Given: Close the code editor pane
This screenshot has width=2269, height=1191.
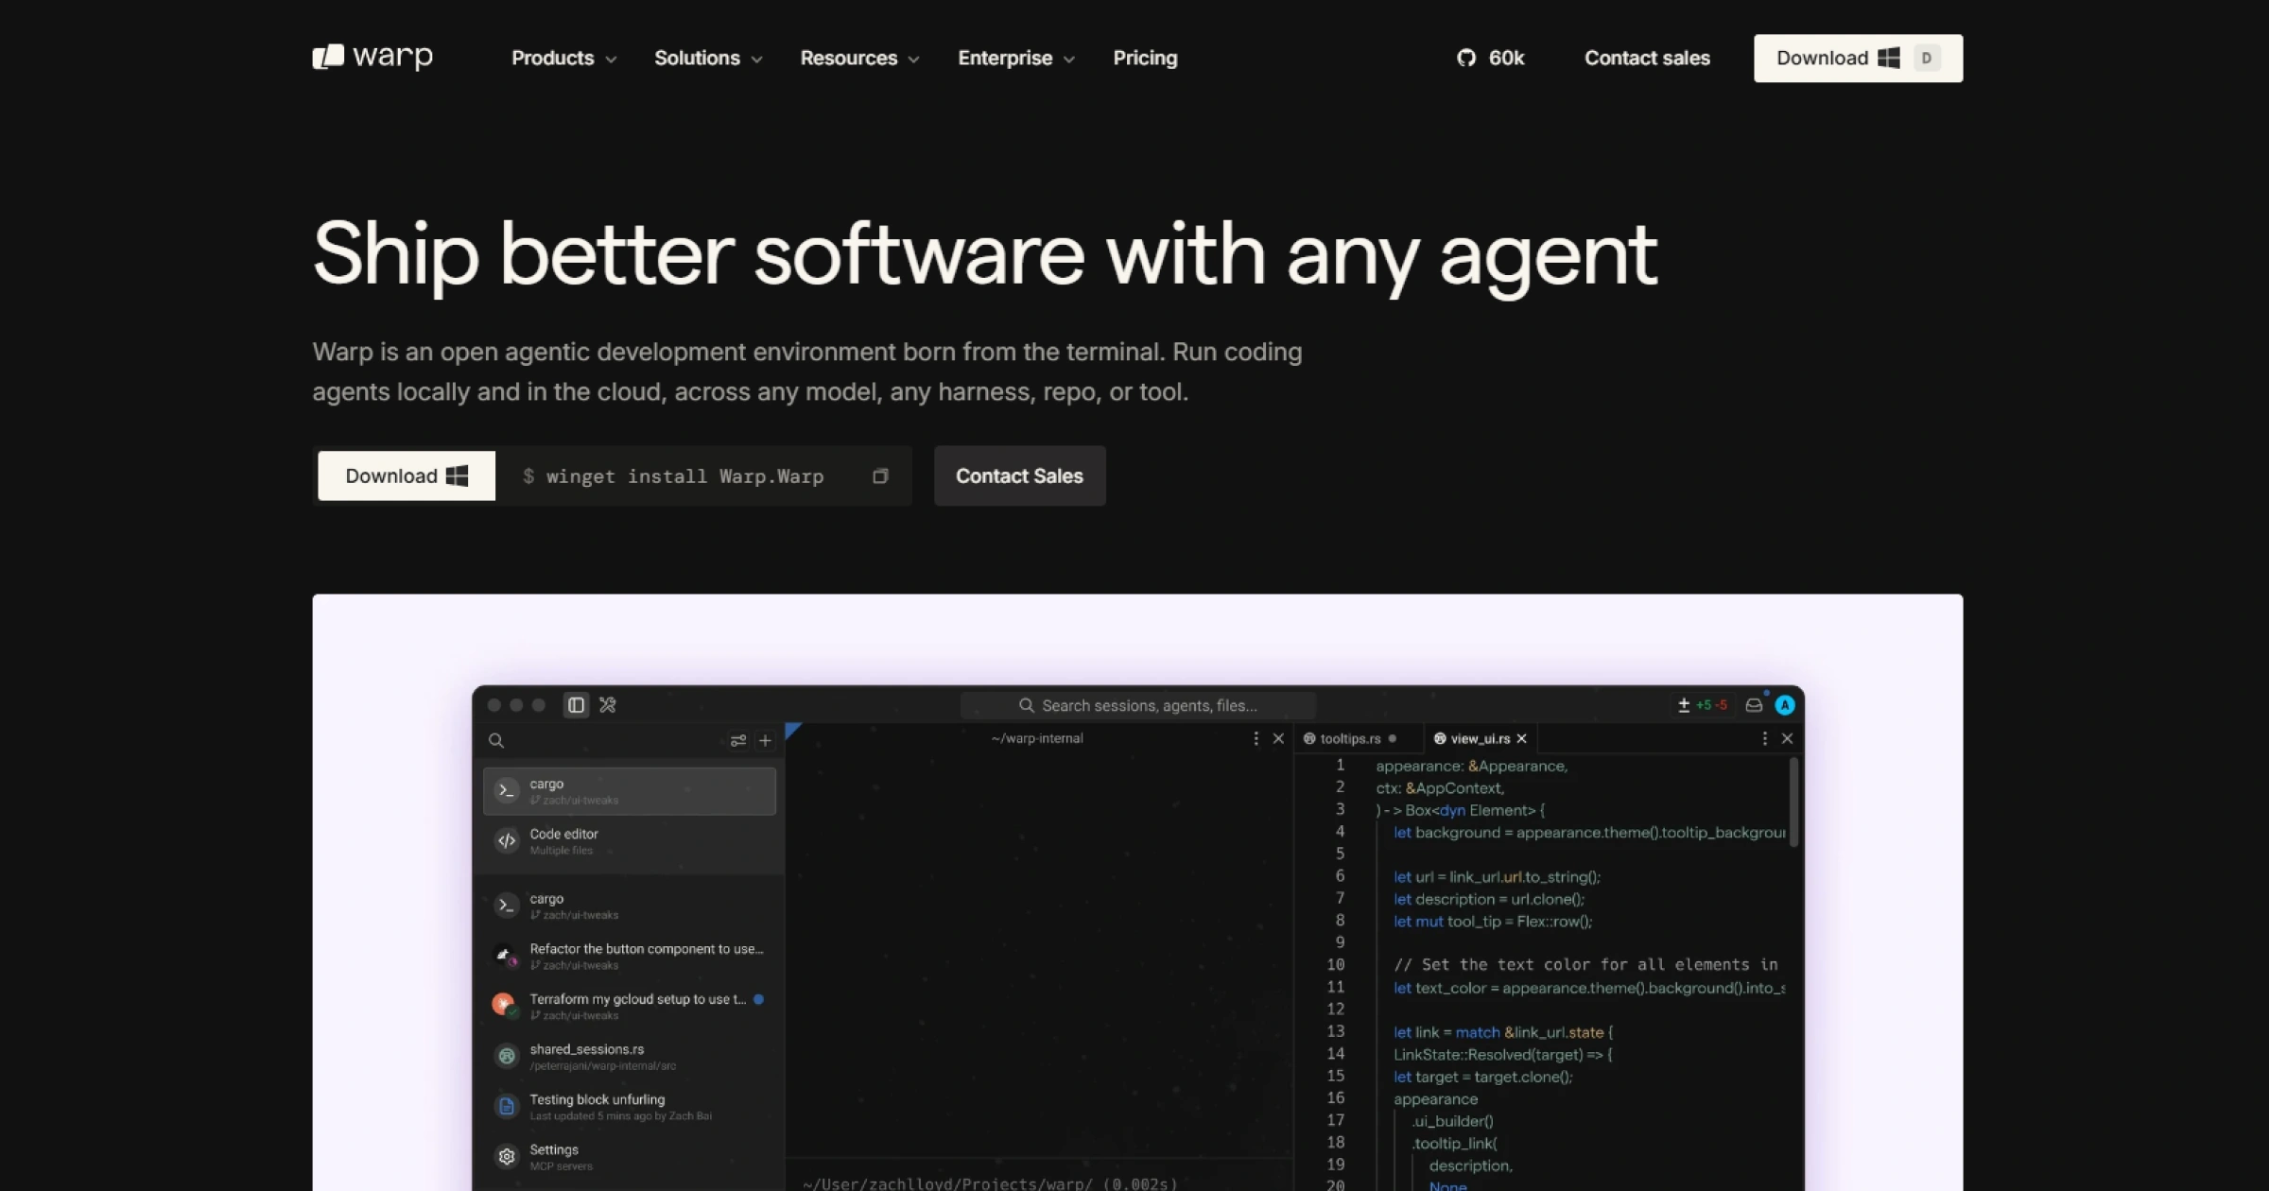Looking at the screenshot, I should point(1787,738).
